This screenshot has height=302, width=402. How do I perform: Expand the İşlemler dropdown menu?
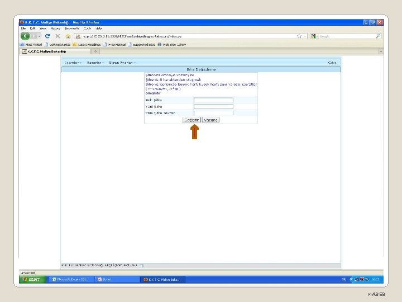pos(73,63)
